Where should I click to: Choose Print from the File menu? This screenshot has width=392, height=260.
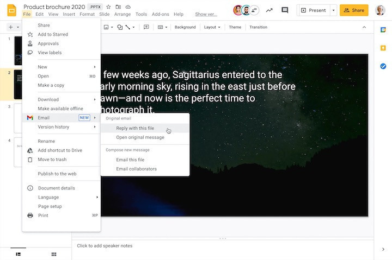tap(61, 215)
